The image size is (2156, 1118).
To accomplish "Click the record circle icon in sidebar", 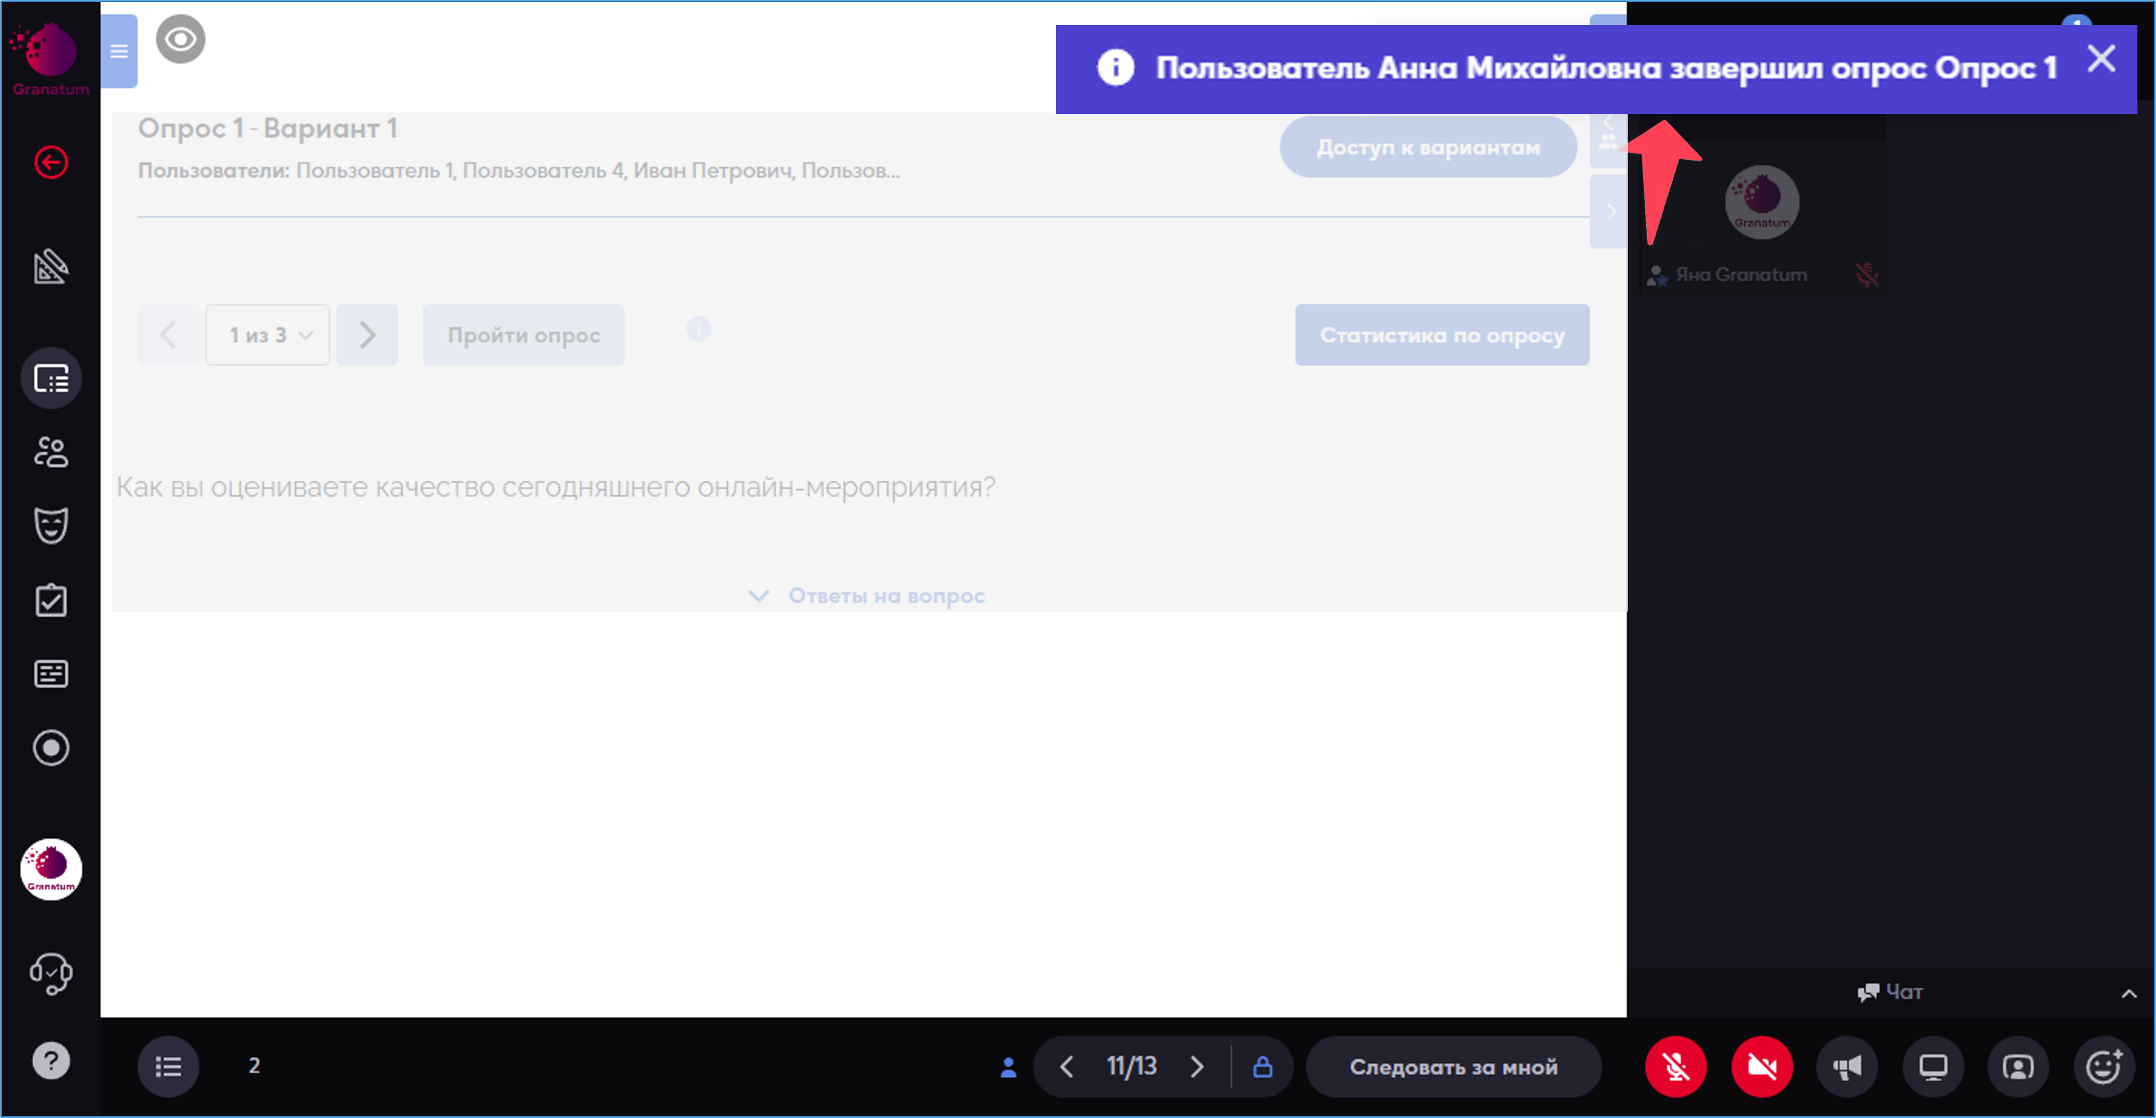I will pyautogui.click(x=51, y=747).
